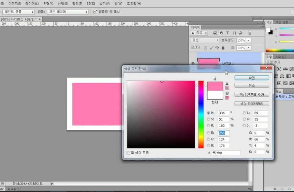Select the S saturation radio button
The height and width of the screenshot is (192, 294).
tap(208, 119)
